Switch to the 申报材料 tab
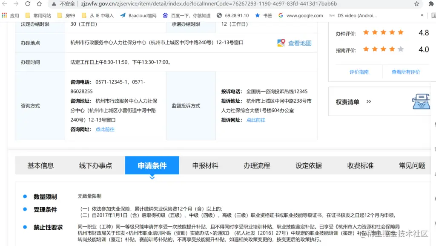Screen dimensions: 436x246 pos(205,165)
